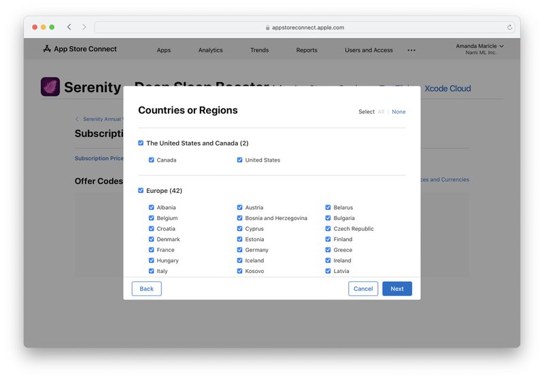The height and width of the screenshot is (379, 544).
Task: Uncheck the Bulgaria checkbox
Action: click(x=328, y=218)
